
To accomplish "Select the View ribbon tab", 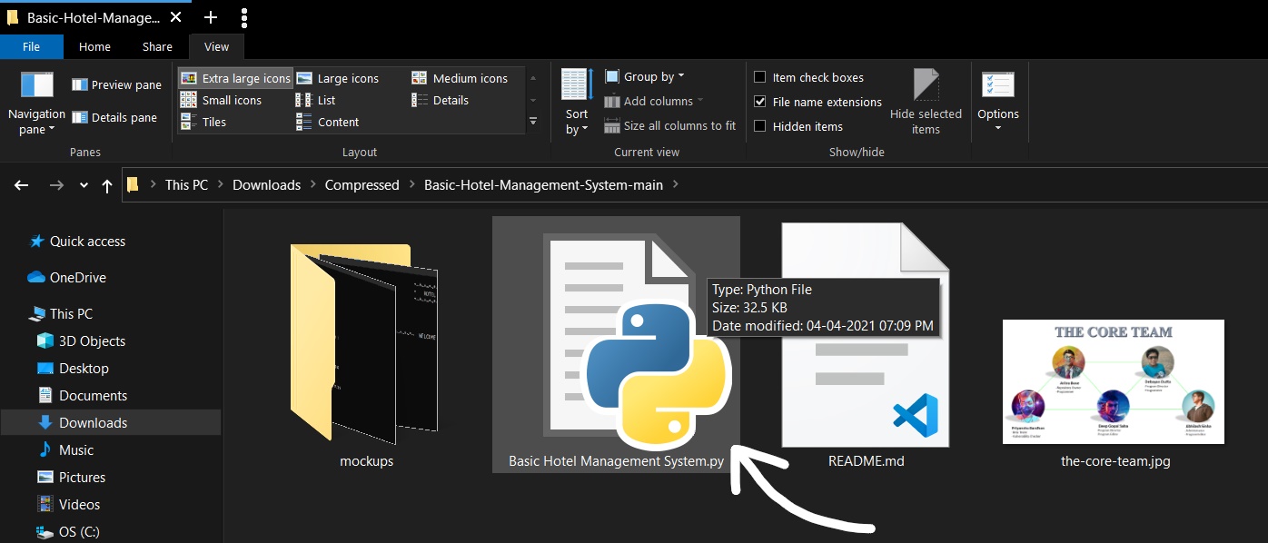I will (x=217, y=47).
